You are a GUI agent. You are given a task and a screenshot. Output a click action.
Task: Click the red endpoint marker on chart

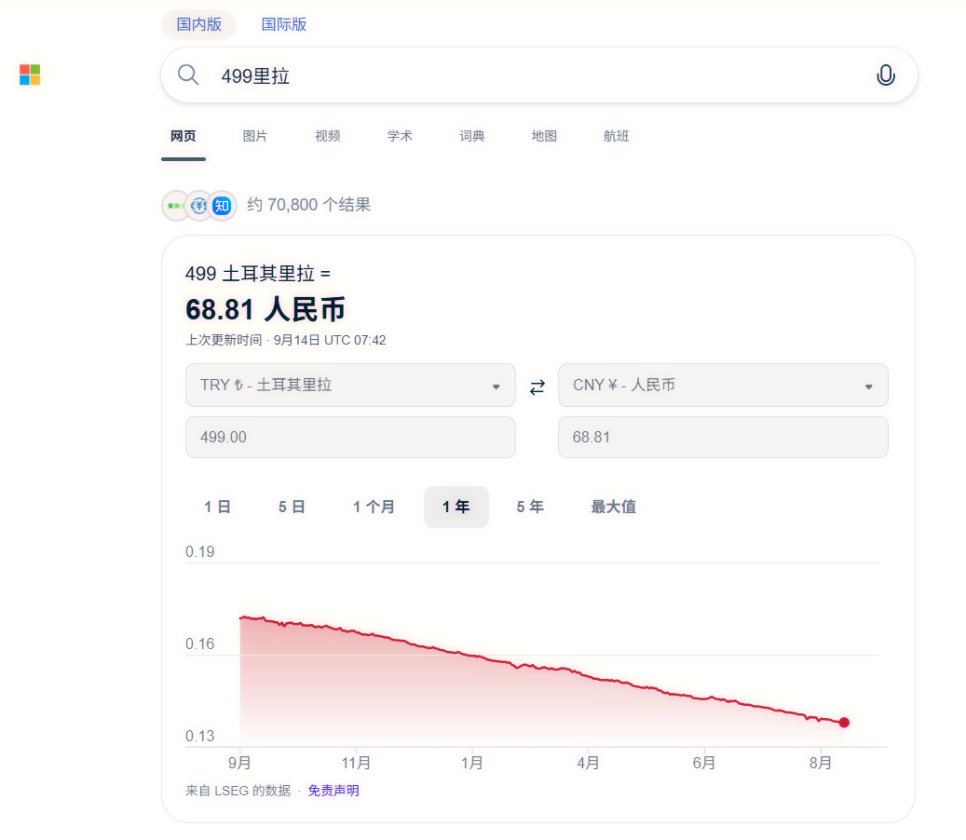pos(844,723)
